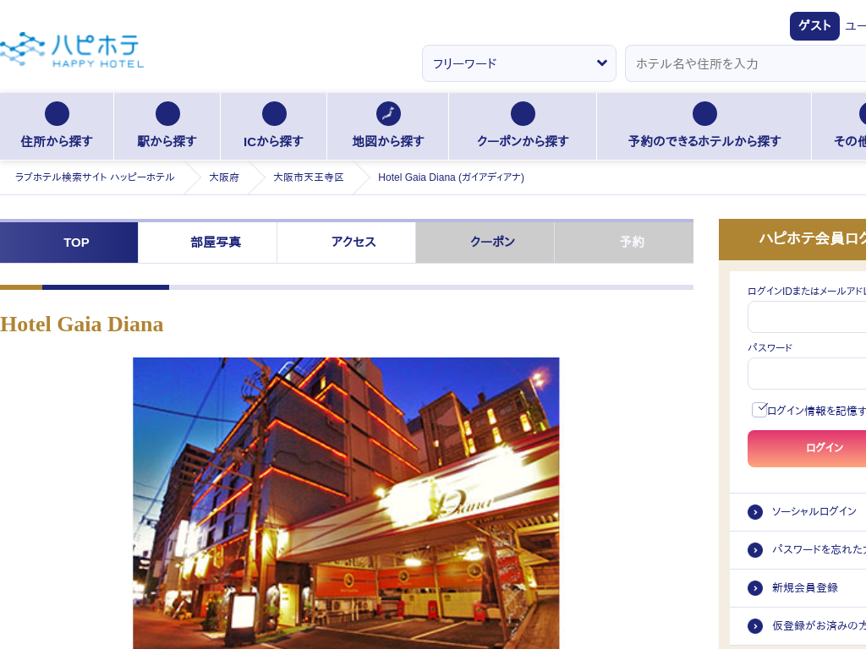Focus the パスワード input field
The image size is (866, 649).
click(807, 374)
